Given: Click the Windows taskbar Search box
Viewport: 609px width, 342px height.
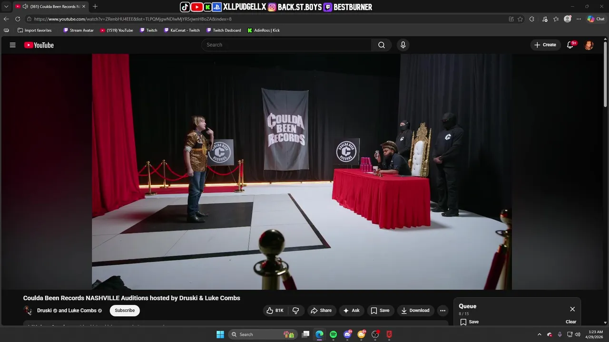Looking at the screenshot, I should click(262, 334).
